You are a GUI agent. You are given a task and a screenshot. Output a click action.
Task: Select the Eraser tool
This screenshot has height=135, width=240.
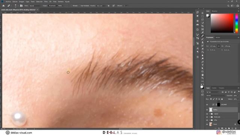(202, 49)
